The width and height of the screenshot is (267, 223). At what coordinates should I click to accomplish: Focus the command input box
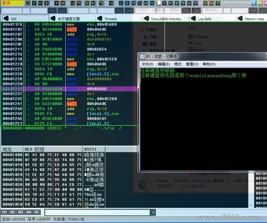coord(97,212)
